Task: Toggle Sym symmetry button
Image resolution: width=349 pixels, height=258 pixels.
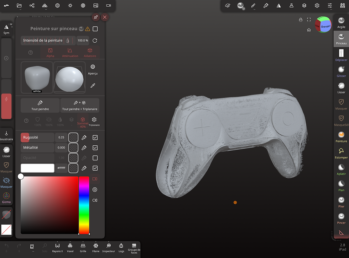Action: tap(6, 29)
